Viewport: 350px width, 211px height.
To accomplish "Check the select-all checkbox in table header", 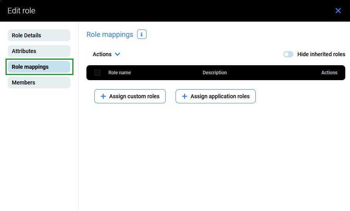I will 97,73.
